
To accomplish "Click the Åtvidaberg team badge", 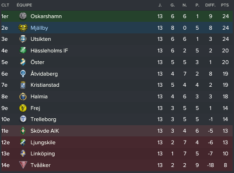I will tap(23, 74).
